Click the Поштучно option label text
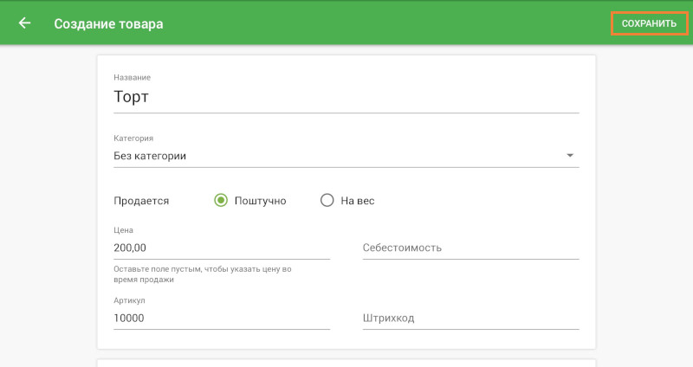693x367 pixels. (260, 200)
